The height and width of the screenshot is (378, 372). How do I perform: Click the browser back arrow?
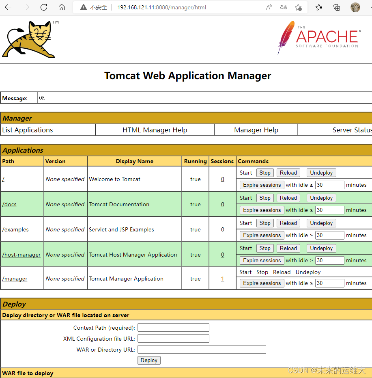click(x=8, y=7)
